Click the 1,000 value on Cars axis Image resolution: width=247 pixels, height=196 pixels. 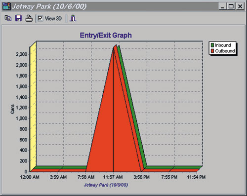pyautogui.click(x=22, y=118)
